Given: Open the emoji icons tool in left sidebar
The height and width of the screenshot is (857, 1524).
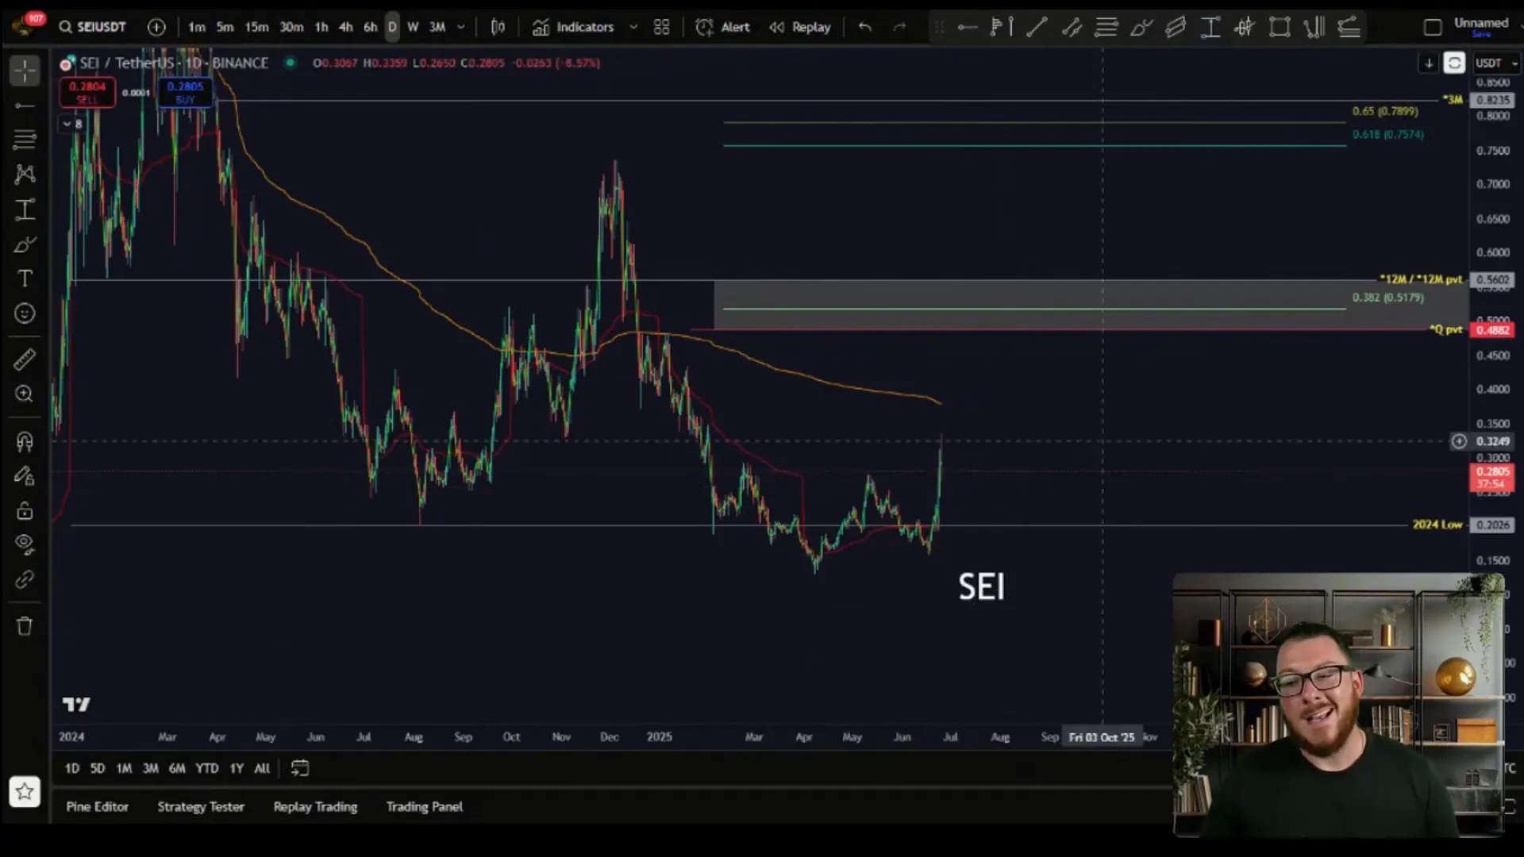Looking at the screenshot, I should point(25,313).
